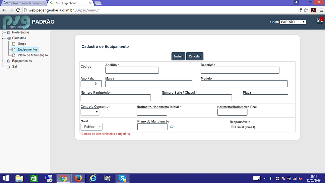Click the PSG Engenharia logo

tap(16, 22)
